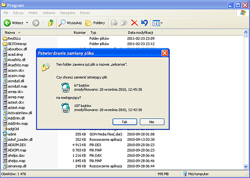This screenshot has height=178, width=250.
Task: Sort by Typ column header
Action: pos(106,33)
